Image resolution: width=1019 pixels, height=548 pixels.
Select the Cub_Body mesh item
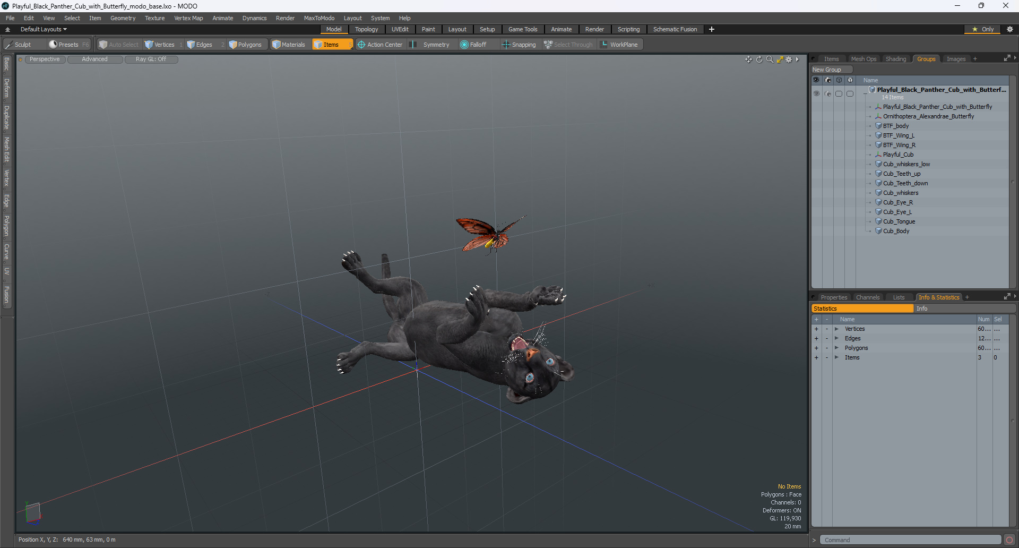coord(896,231)
